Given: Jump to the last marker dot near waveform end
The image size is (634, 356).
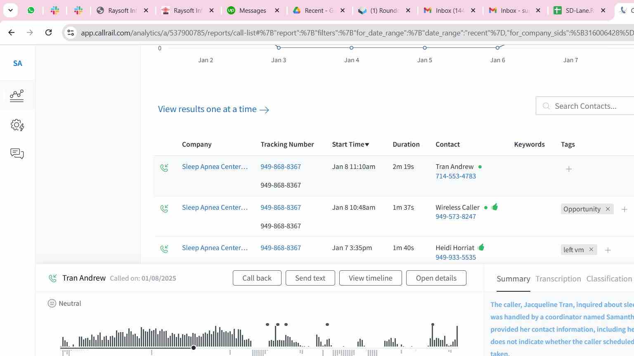Looking at the screenshot, I should (433, 325).
